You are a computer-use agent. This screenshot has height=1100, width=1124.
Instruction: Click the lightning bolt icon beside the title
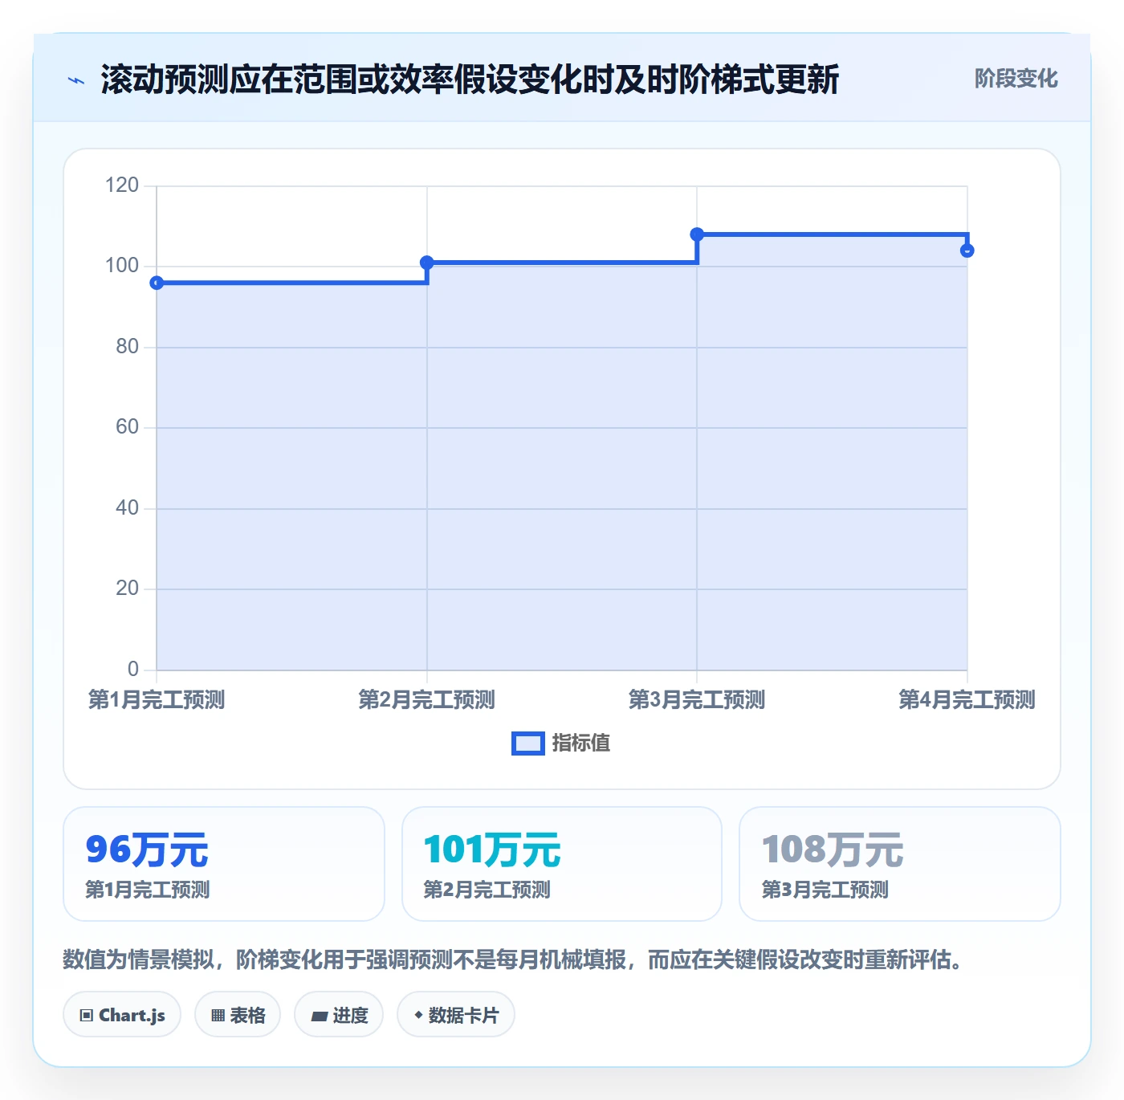pyautogui.click(x=76, y=80)
